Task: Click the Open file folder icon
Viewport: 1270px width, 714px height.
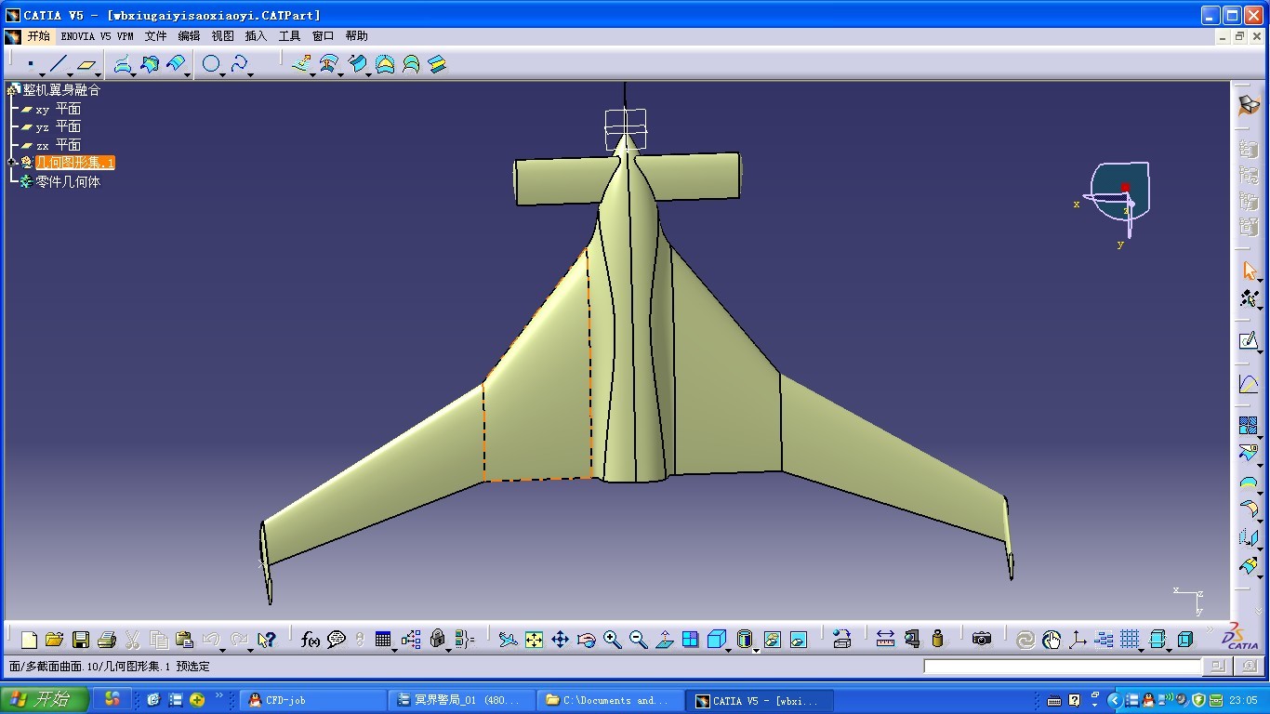Action: (54, 640)
